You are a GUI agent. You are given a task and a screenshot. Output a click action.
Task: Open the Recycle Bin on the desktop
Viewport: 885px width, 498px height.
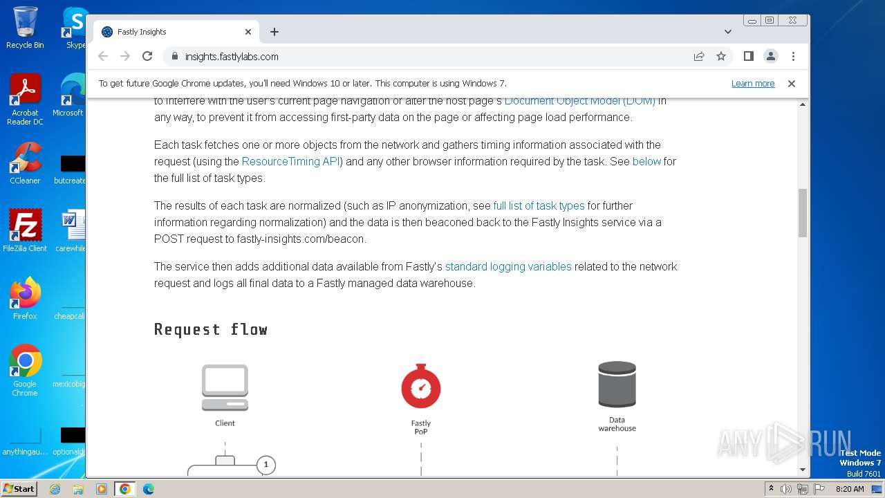pyautogui.click(x=25, y=28)
